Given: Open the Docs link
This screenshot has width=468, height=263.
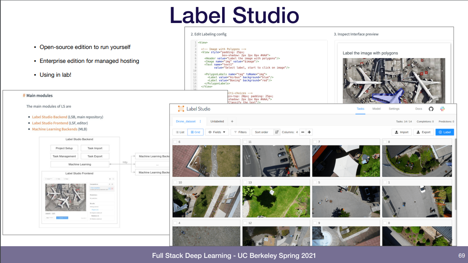Looking at the screenshot, I should pos(419,109).
